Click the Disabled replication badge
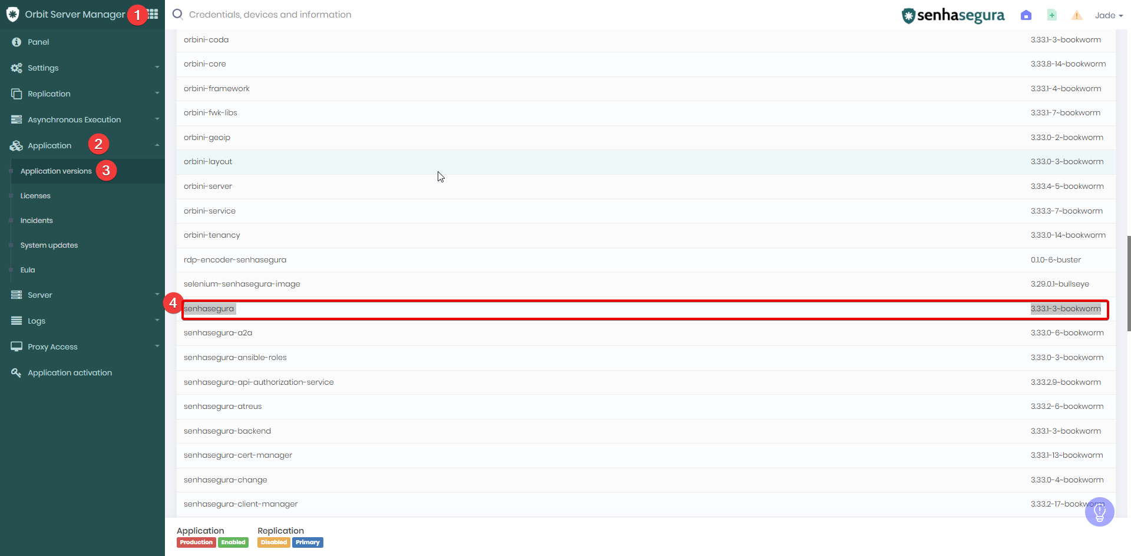 click(274, 542)
